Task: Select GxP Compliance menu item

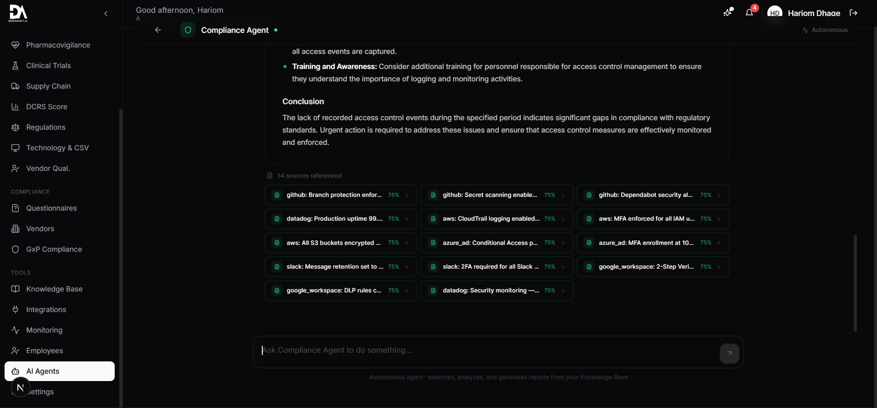Action: click(x=54, y=249)
